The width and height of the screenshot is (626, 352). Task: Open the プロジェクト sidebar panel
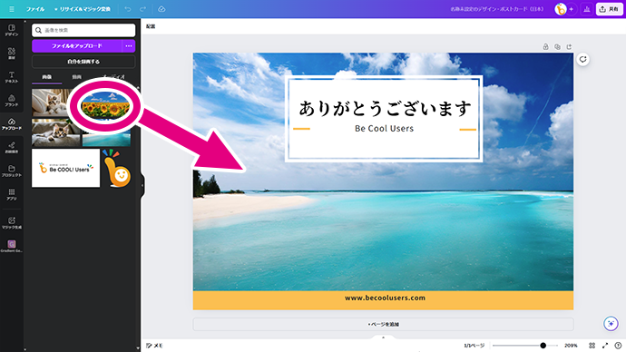pyautogui.click(x=12, y=171)
